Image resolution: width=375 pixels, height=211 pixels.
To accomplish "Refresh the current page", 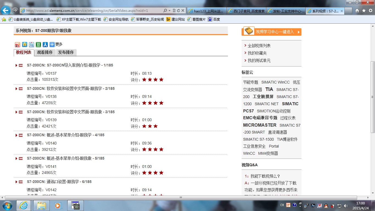I will (x=178, y=11).
